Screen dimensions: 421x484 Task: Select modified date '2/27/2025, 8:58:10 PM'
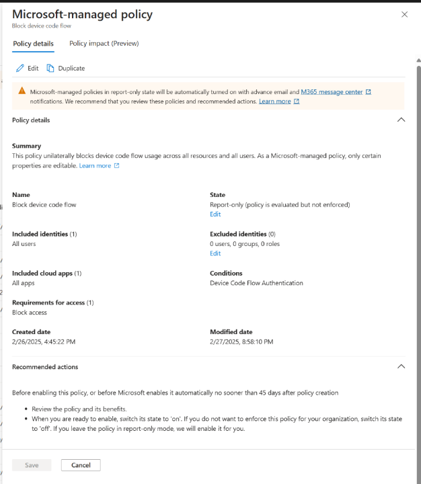pyautogui.click(x=241, y=341)
